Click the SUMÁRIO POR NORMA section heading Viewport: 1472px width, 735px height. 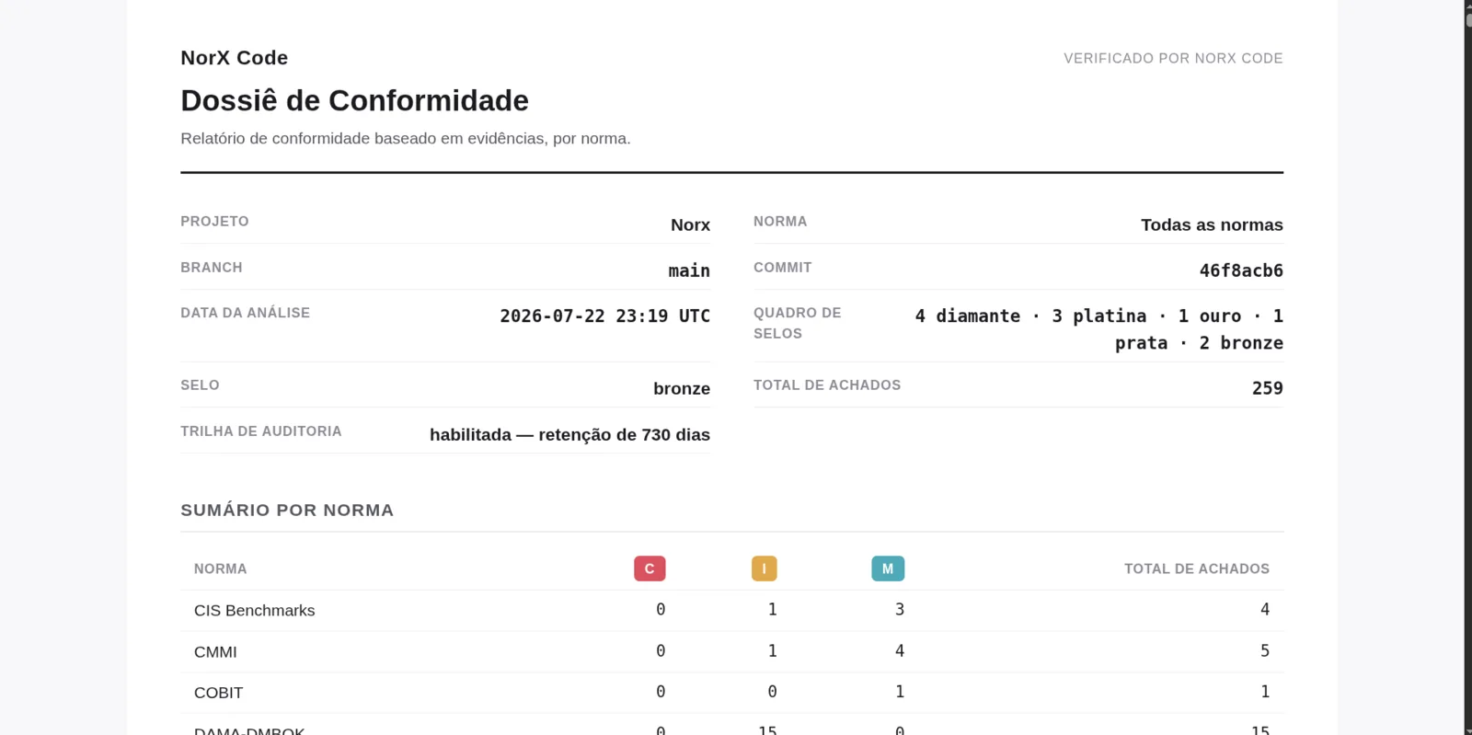(x=287, y=511)
